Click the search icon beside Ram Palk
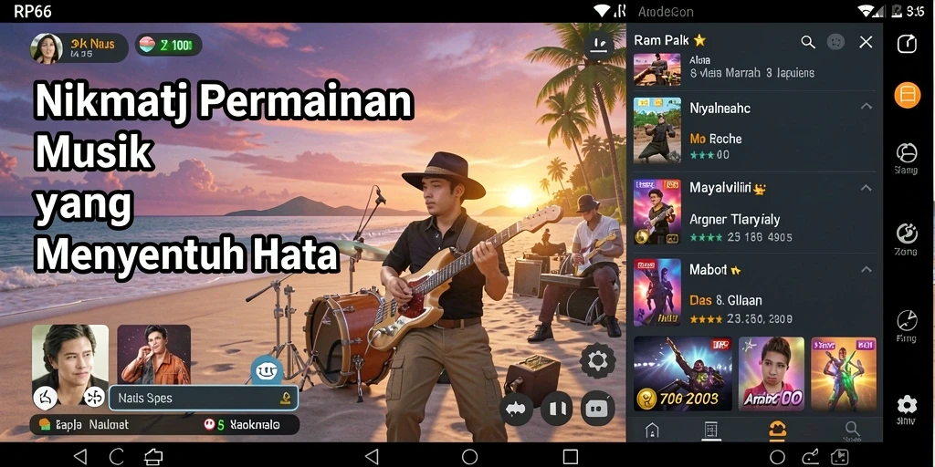 click(x=808, y=42)
